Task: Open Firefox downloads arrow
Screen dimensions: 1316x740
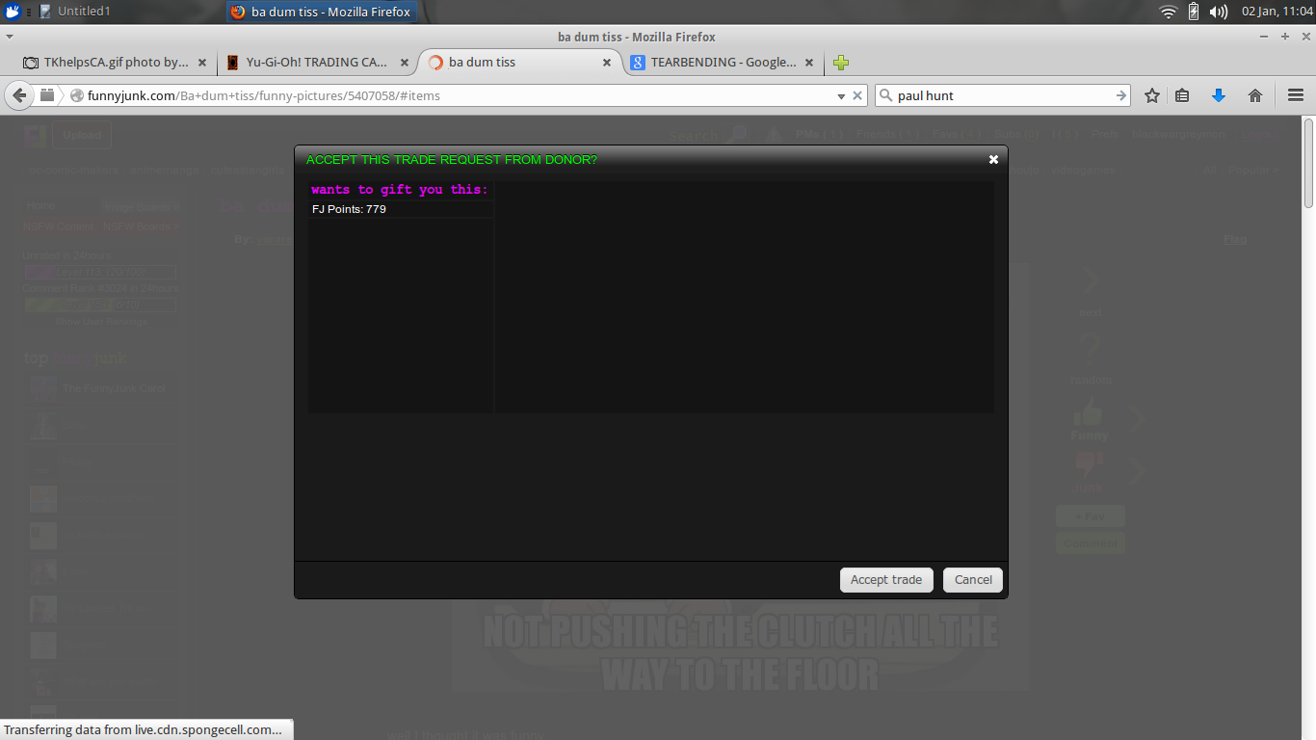Action: click(x=1218, y=95)
